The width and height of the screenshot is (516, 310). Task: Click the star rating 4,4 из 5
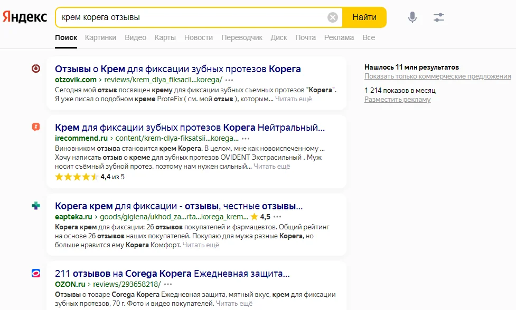coord(90,177)
